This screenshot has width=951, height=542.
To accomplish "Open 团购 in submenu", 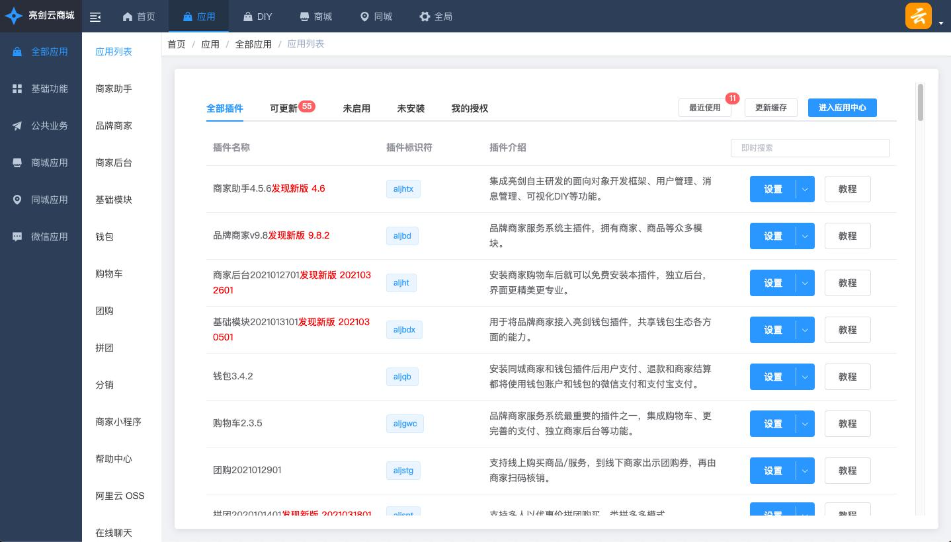I will point(104,311).
